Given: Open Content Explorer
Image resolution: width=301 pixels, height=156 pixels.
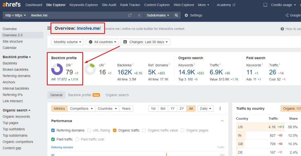Looking at the screenshot, I should pos(157,5).
